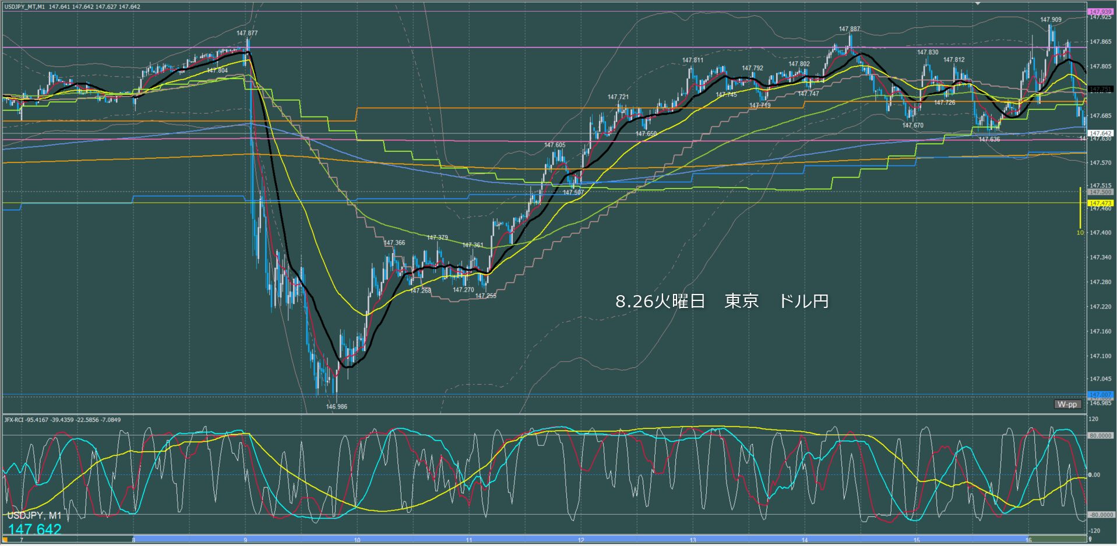Click the gray 147.500 price level tag
The height and width of the screenshot is (546, 1117).
click(x=1100, y=192)
